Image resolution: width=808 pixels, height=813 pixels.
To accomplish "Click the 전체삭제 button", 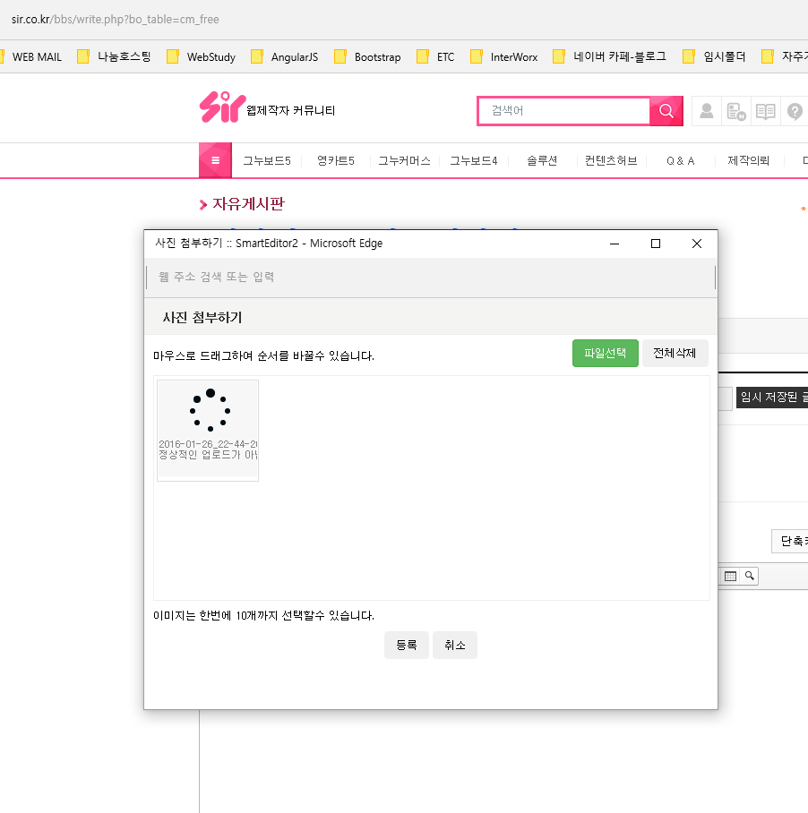I will 675,354.
